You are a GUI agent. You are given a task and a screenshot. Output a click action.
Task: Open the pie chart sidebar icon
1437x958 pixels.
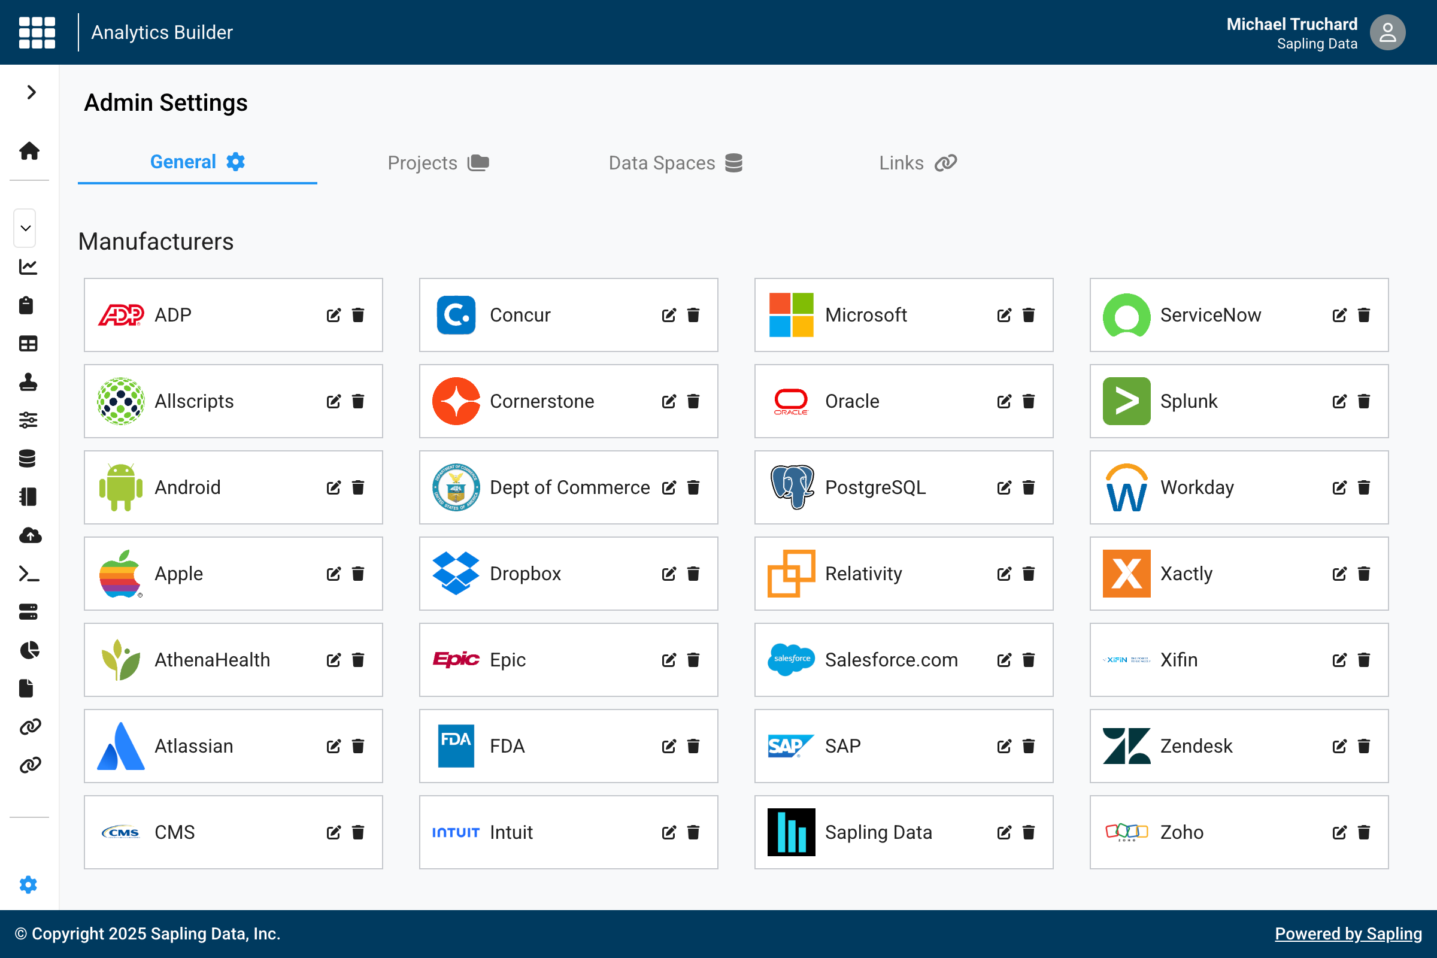pyautogui.click(x=29, y=650)
